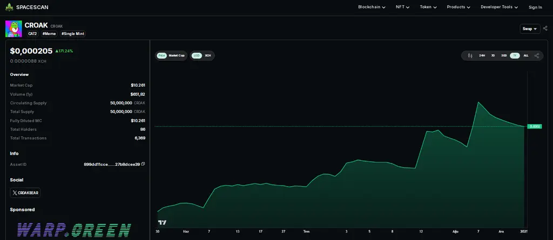Expand the Products menu

(458, 7)
